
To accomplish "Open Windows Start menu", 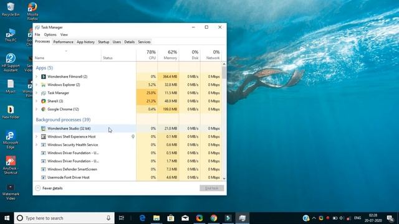I will [x=7, y=218].
